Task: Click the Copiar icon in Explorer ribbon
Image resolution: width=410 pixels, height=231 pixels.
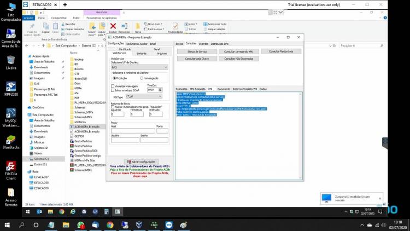Action: click(x=46, y=26)
